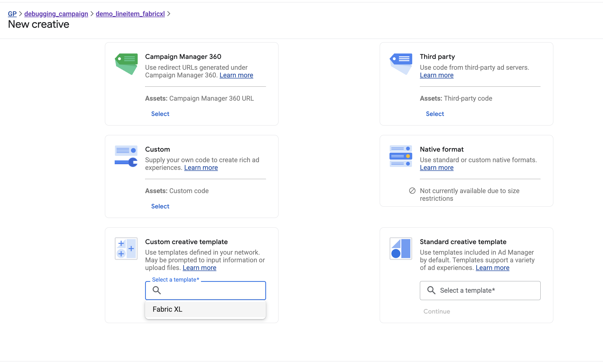Click the Continue button under standard template
The width and height of the screenshot is (603, 364).
point(437,311)
